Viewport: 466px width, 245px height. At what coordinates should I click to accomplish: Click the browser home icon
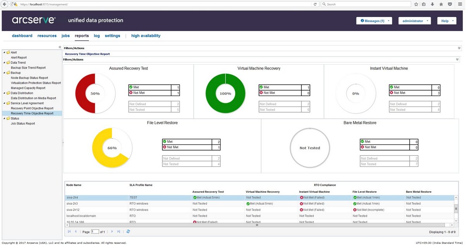point(441,4)
